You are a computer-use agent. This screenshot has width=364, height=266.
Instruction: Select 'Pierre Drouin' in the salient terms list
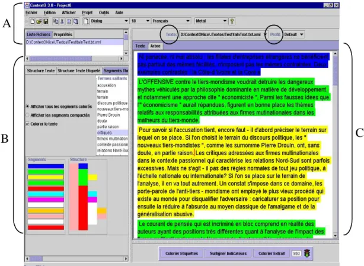tap(108, 115)
